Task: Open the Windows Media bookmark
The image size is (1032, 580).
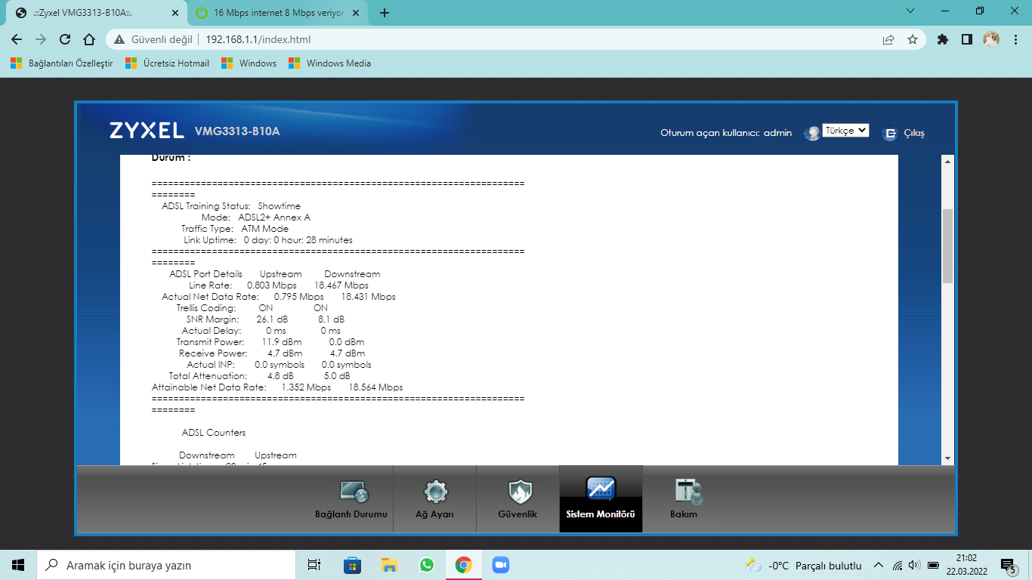Action: click(330, 63)
